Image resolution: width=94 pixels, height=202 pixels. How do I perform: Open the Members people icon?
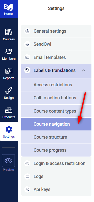[x=9, y=51]
